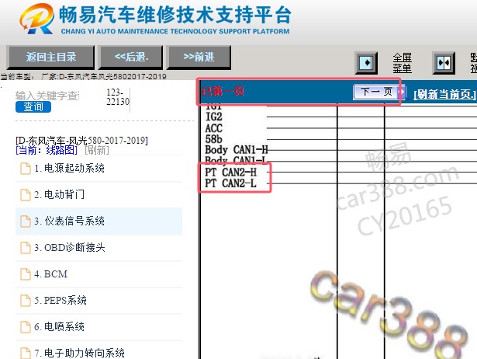
Task: Click the 畅易汽车维修技术支持平台 title
Action: [x=175, y=15]
